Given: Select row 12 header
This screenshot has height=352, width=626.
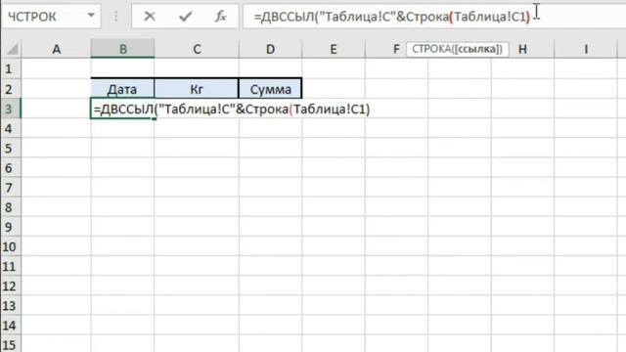Looking at the screenshot, I should click(11, 286).
